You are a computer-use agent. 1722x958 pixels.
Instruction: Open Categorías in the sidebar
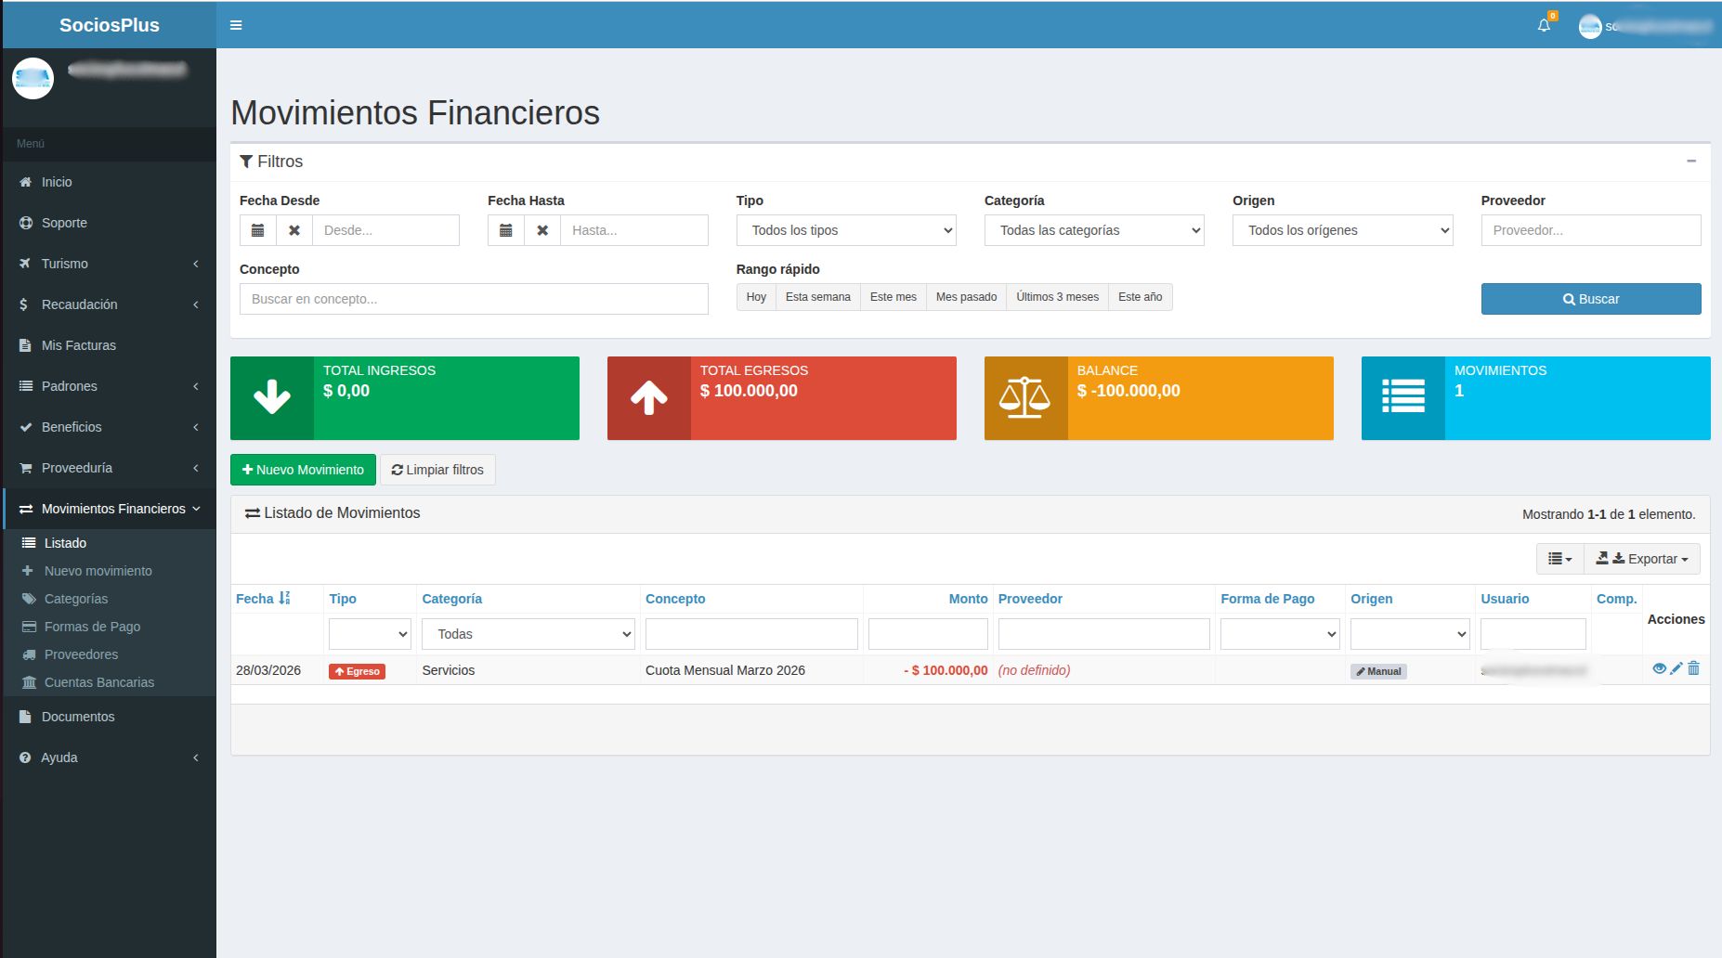[76, 599]
